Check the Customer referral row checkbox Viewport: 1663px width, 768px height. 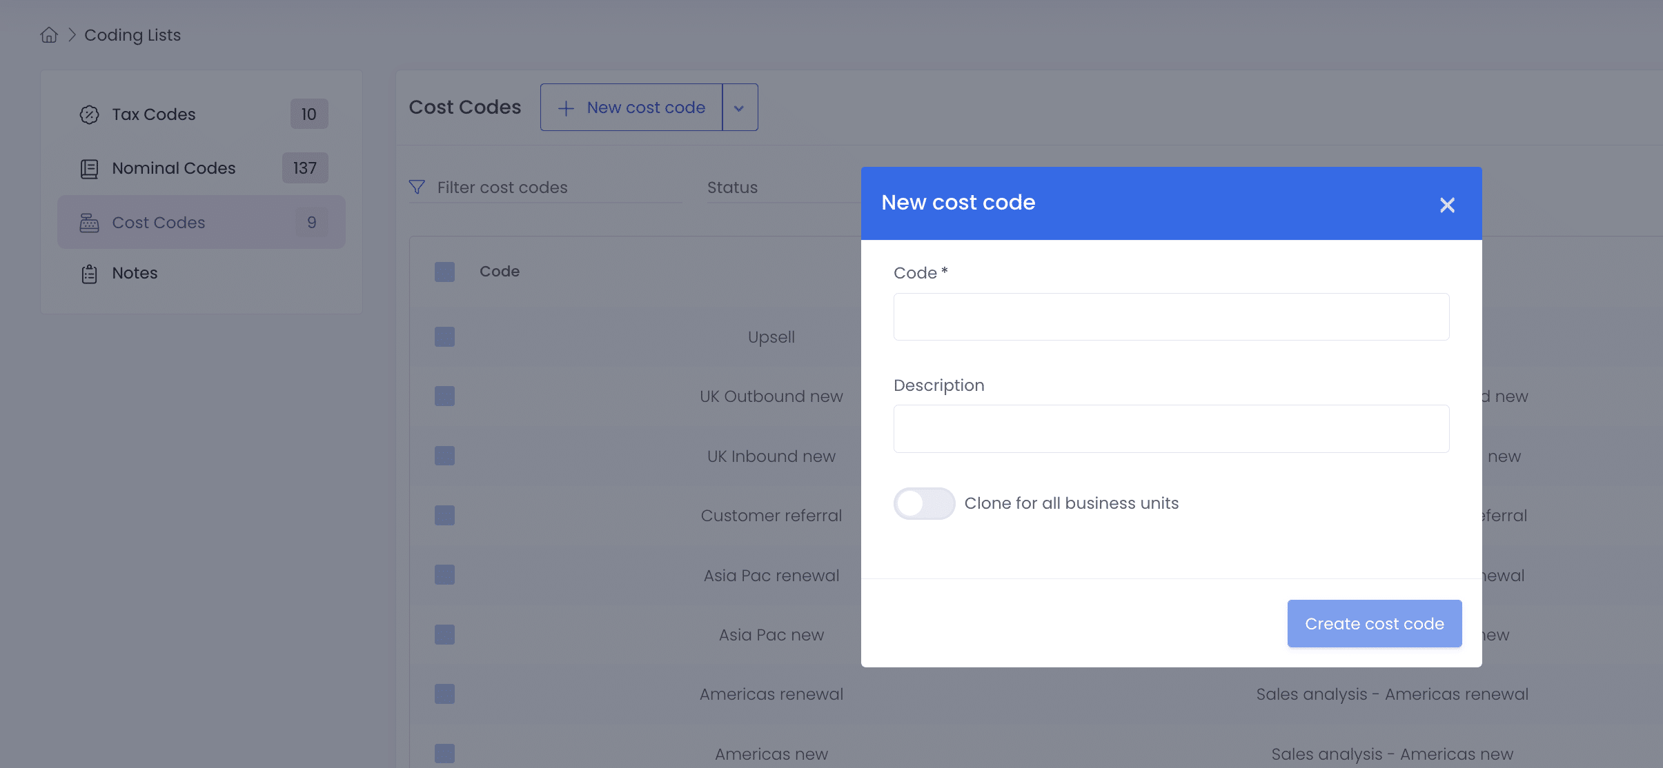click(444, 516)
